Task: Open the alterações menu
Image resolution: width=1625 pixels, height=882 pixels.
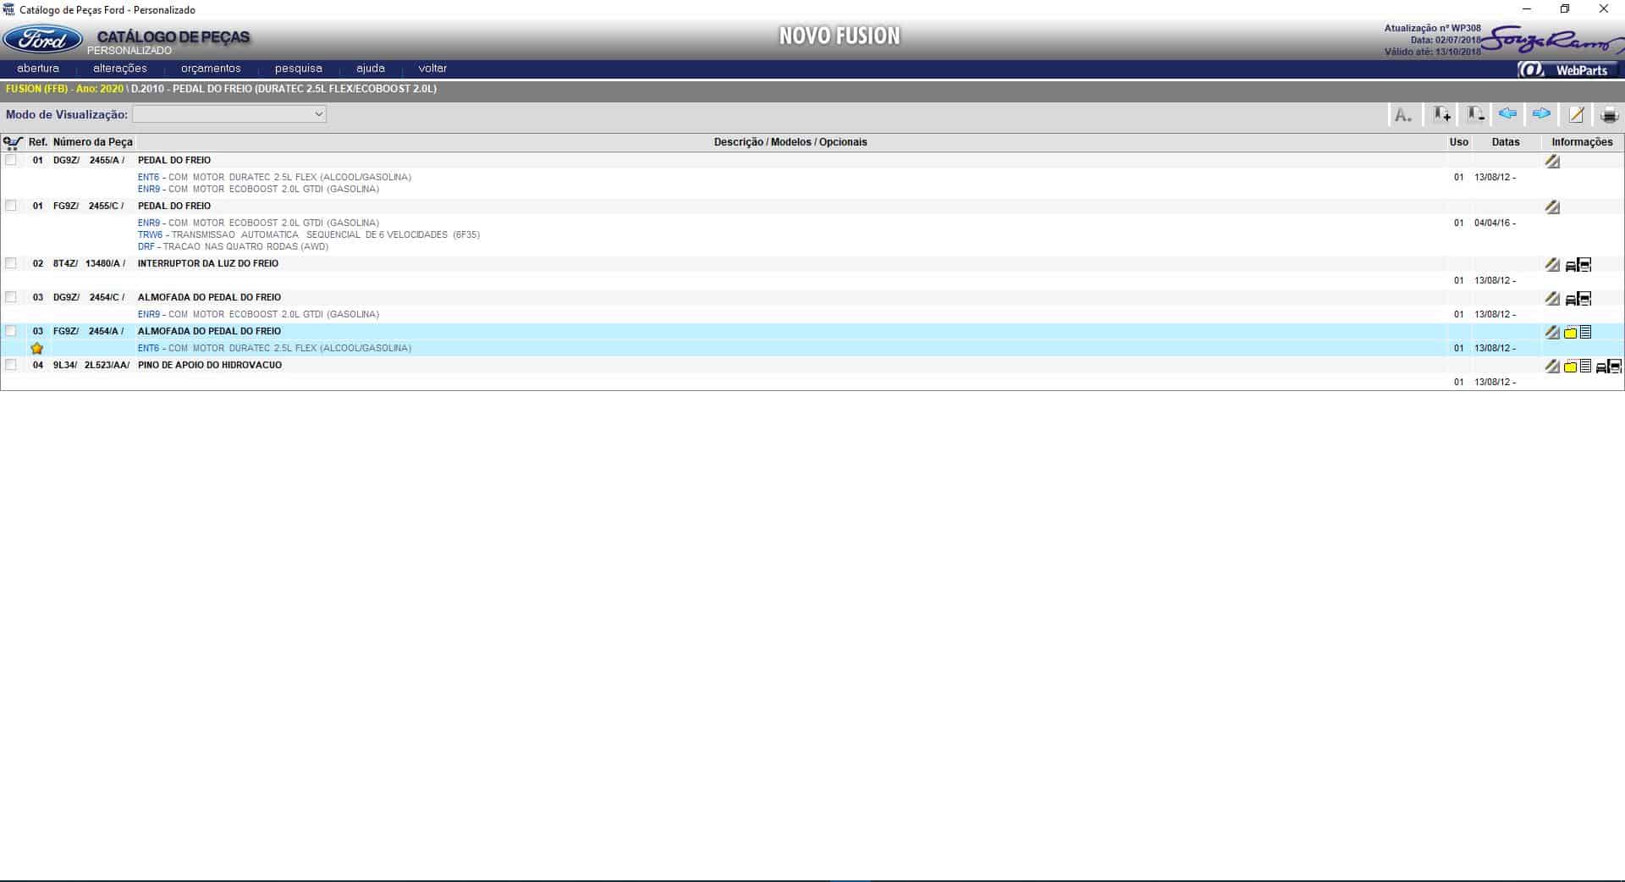Action: point(120,69)
